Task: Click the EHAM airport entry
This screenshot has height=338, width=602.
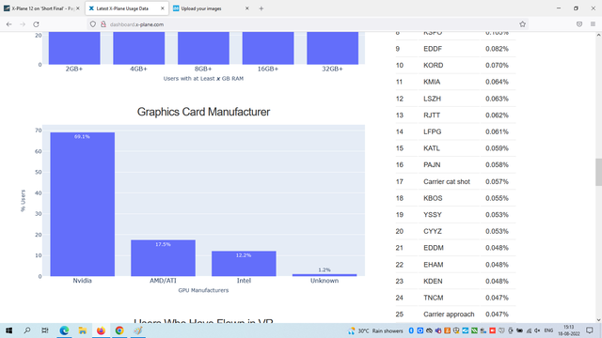Action: (433, 265)
